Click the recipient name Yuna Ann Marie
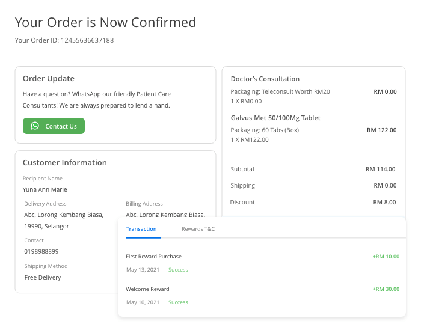 pos(45,189)
